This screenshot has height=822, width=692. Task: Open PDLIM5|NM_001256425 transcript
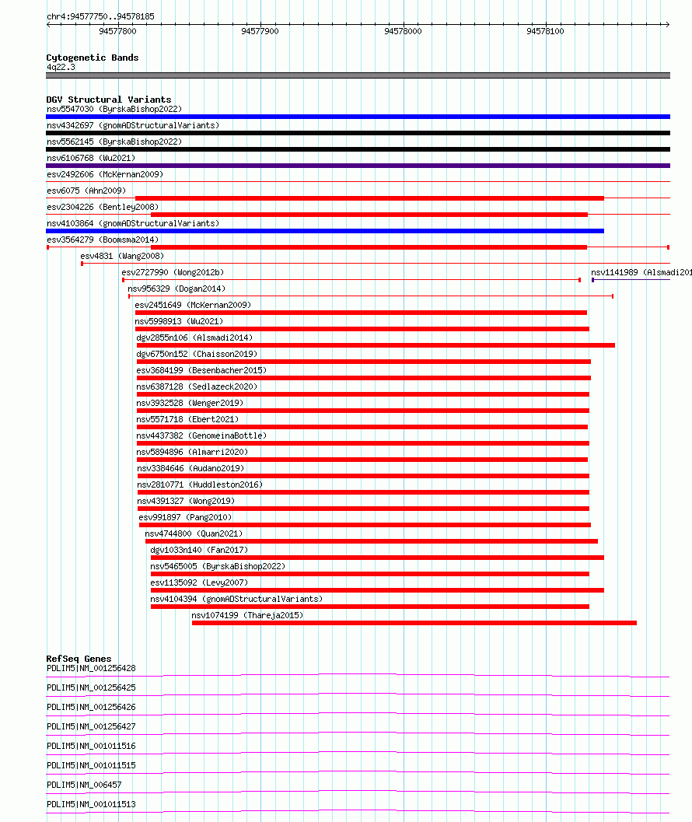point(91,687)
